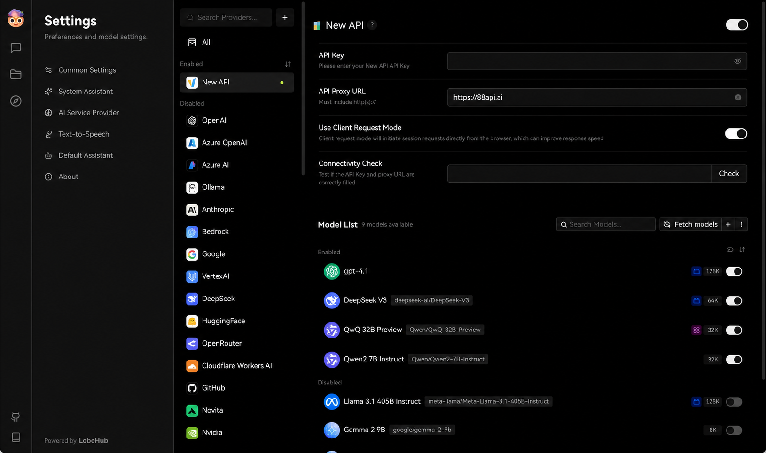Select the Nvidia provider
This screenshot has width=766, height=453.
click(x=237, y=432)
